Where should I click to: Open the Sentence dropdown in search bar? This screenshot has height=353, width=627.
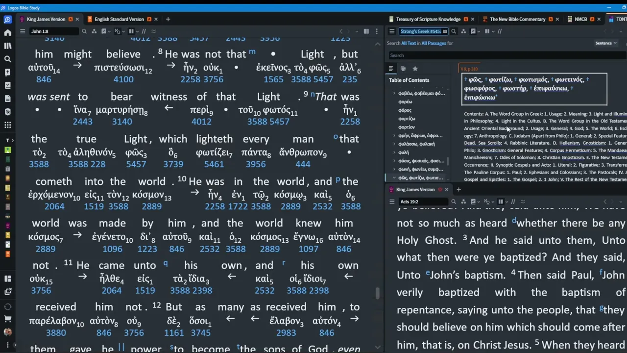pos(606,43)
